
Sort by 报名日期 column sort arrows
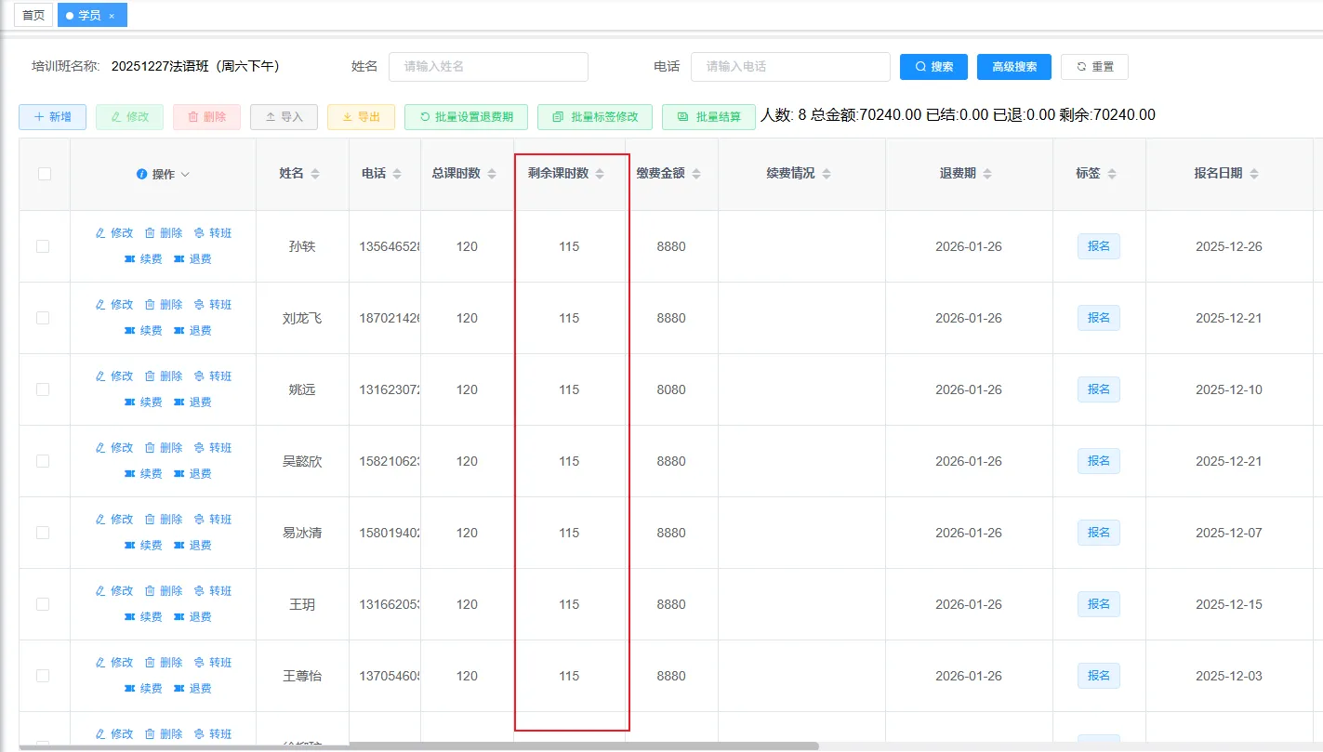coord(1254,174)
